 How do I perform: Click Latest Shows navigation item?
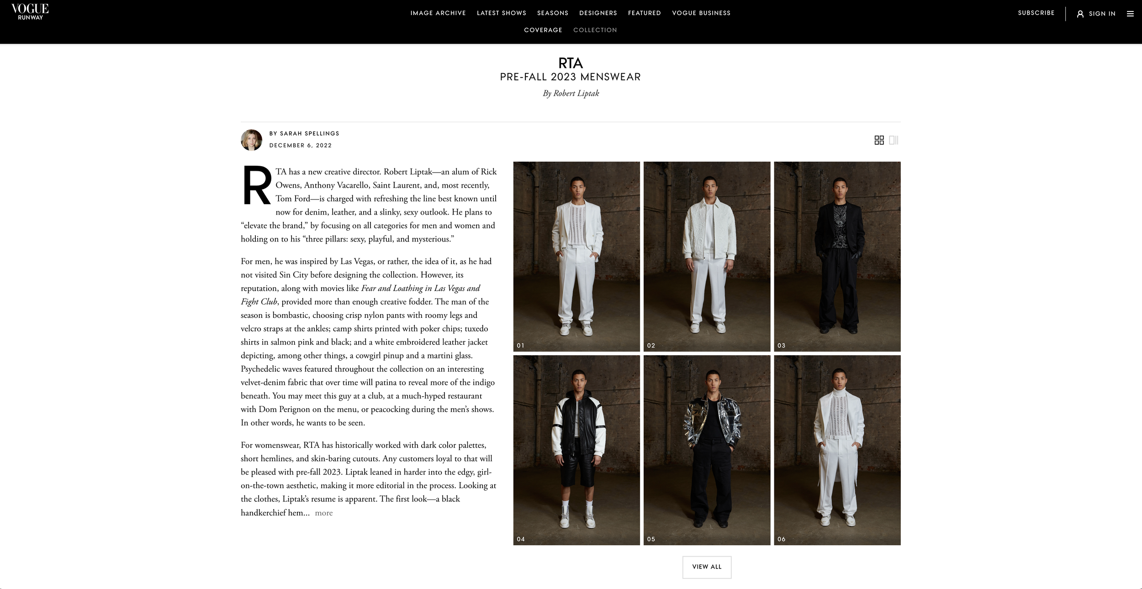pyautogui.click(x=502, y=13)
